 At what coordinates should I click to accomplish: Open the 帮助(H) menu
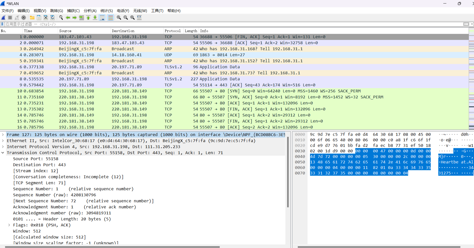tap(174, 11)
